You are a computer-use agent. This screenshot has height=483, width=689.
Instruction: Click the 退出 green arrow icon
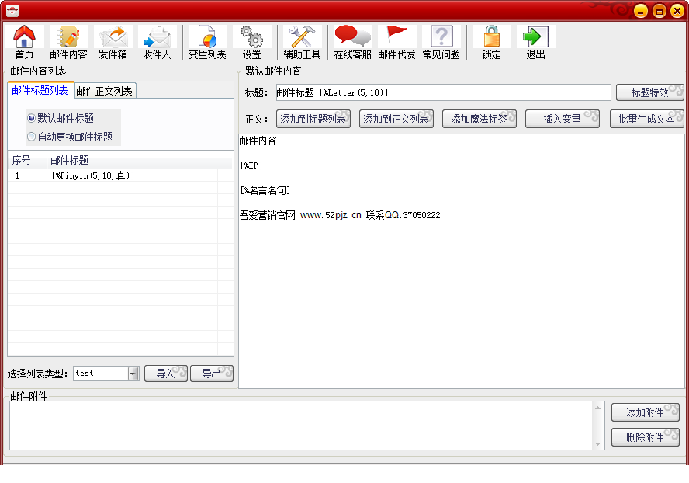pyautogui.click(x=535, y=42)
